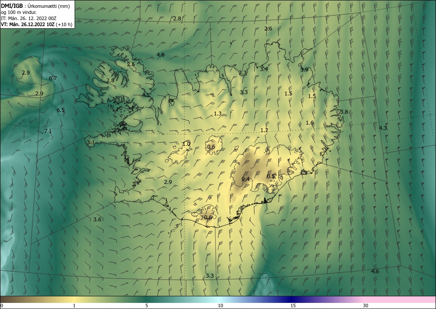Click the 3.1 value on Snæfellsnes peninsula tip
Viewport: 436px width, 309px height.
click(91, 142)
